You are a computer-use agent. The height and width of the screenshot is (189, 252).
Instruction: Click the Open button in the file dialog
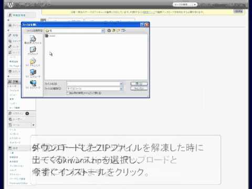[x=139, y=83]
